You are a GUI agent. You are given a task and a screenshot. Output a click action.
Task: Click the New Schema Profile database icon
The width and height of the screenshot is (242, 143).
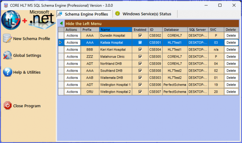(7, 39)
